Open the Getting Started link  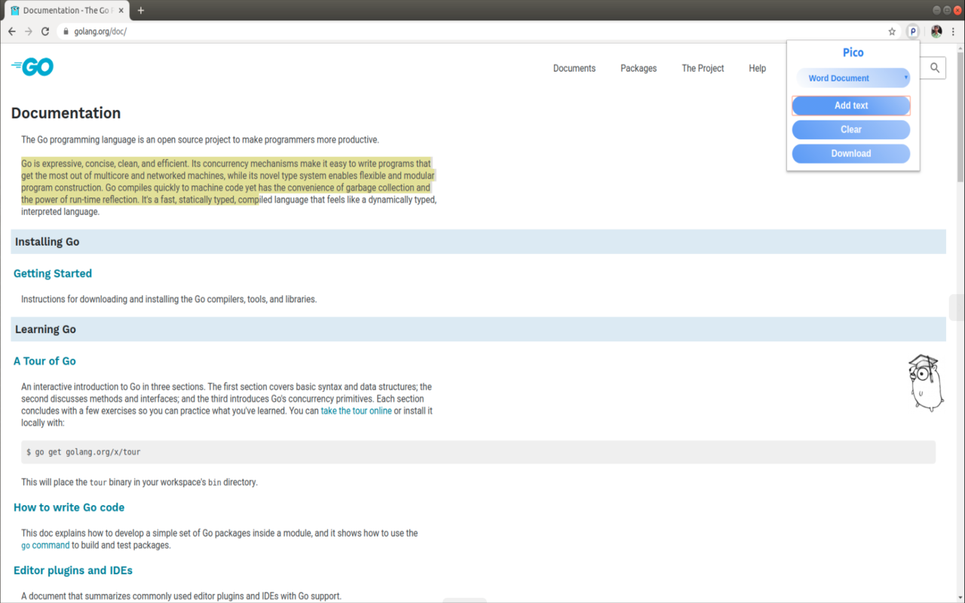tap(53, 274)
